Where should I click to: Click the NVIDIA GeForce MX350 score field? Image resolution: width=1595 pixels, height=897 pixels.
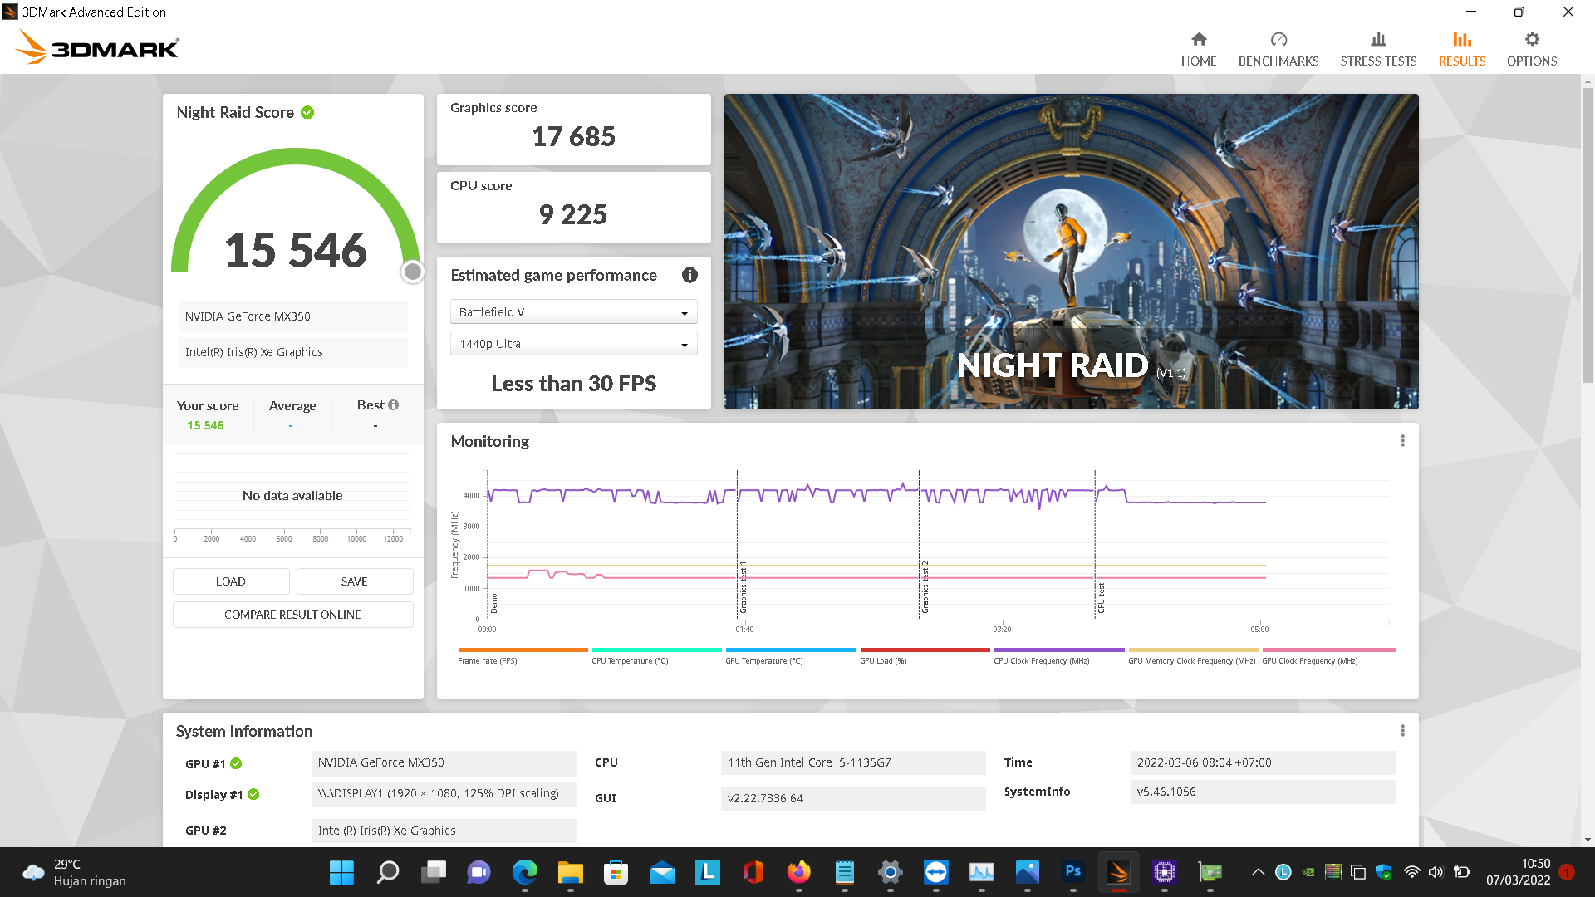292,316
